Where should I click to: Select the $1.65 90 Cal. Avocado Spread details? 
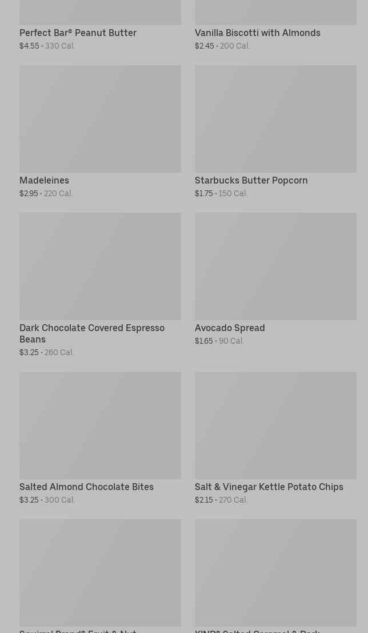click(219, 341)
